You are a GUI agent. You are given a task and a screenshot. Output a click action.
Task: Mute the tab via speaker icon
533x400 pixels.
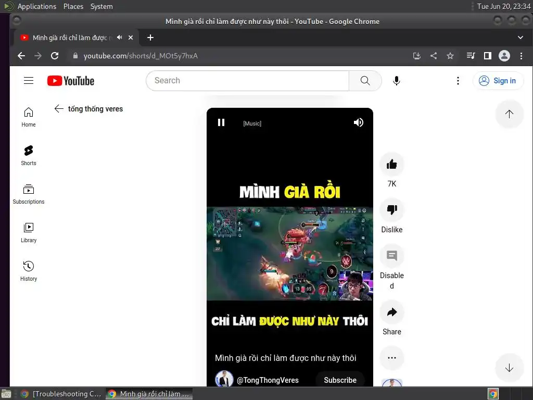coord(119,37)
